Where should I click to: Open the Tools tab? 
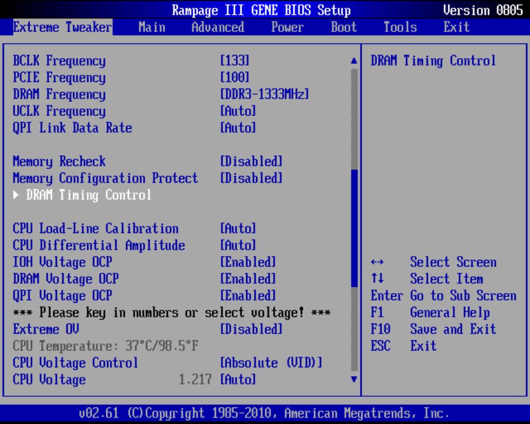point(400,27)
